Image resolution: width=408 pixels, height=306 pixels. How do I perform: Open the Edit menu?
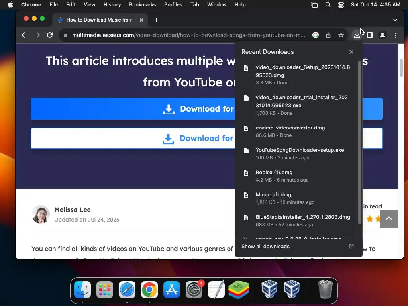tap(71, 5)
